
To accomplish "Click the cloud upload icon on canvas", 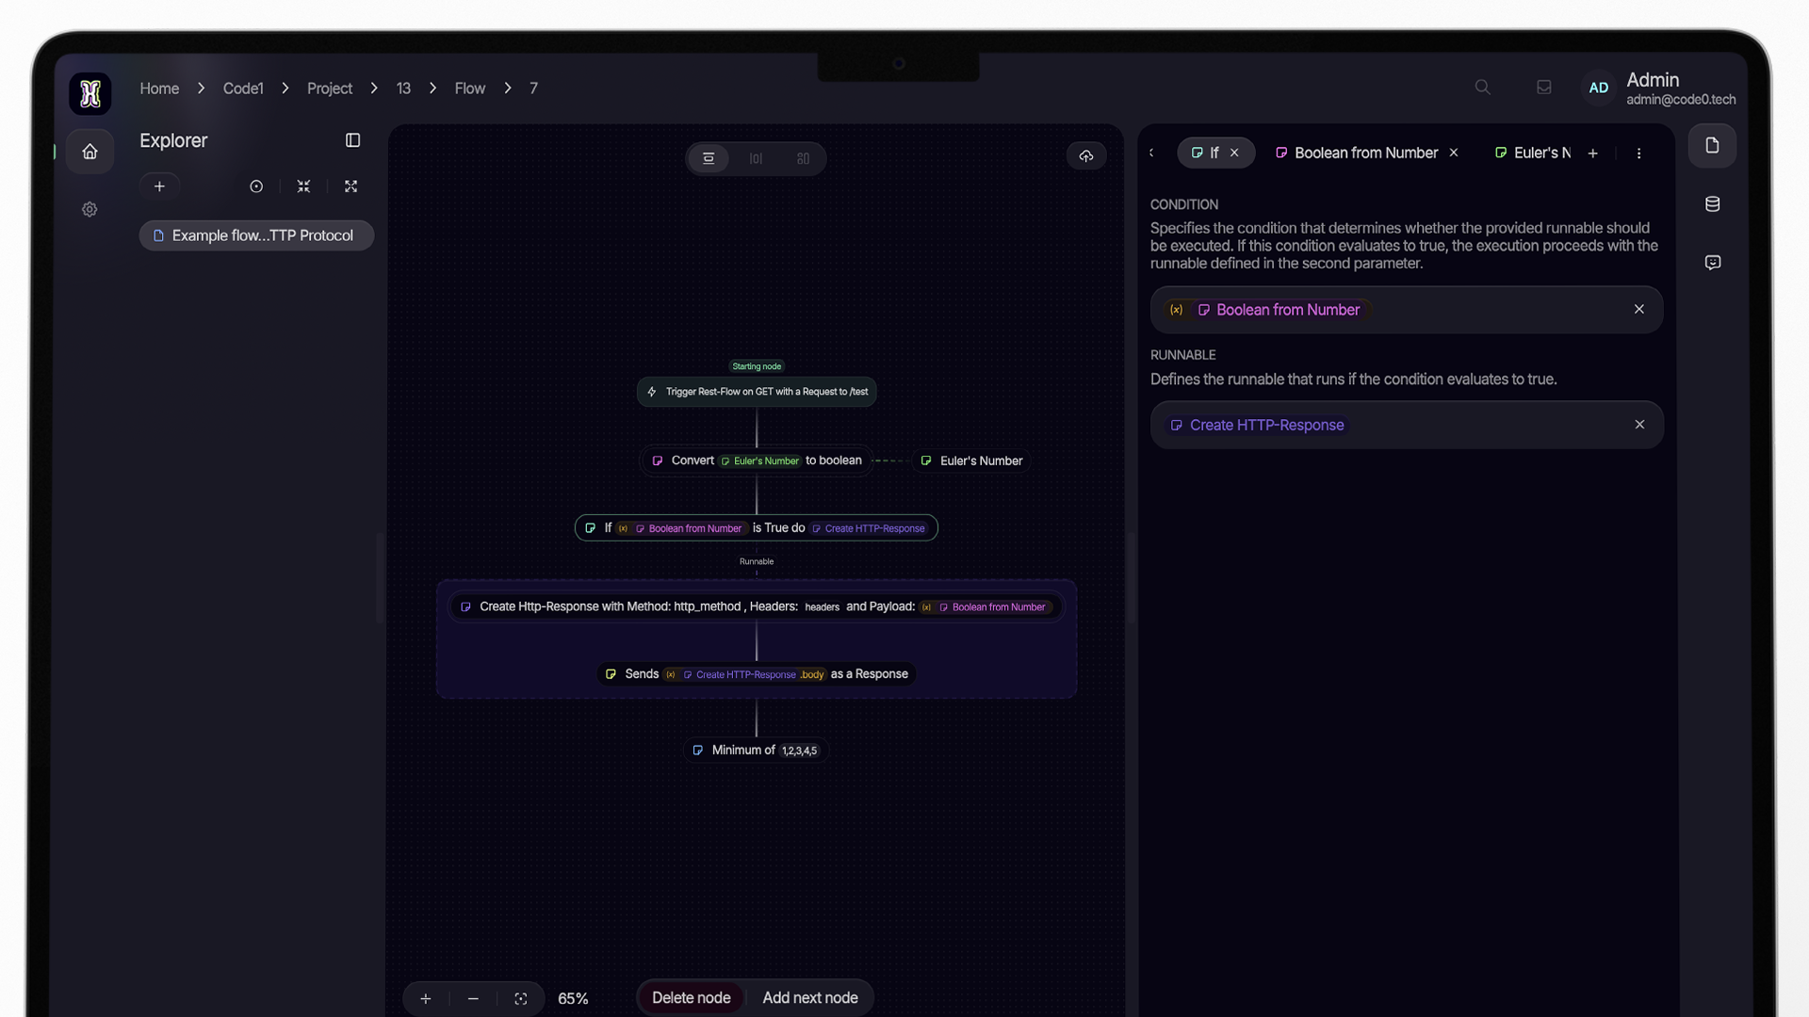I will [1086, 155].
